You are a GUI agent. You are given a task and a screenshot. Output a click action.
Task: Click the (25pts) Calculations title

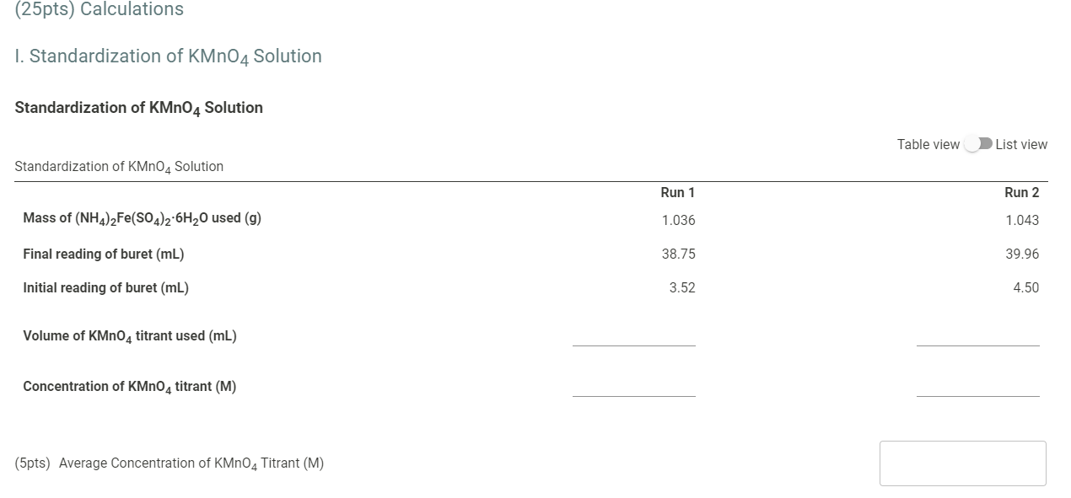pos(99,9)
